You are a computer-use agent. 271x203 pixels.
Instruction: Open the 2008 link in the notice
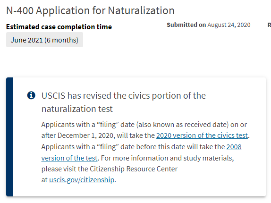[x=234, y=147]
